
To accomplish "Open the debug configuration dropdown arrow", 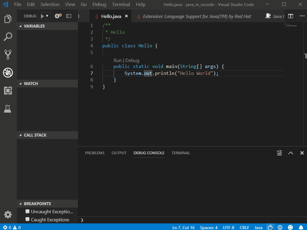I will click(x=47, y=16).
